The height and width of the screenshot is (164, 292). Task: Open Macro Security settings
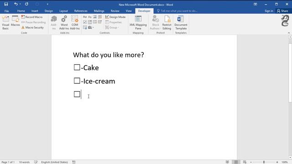coord(32,27)
